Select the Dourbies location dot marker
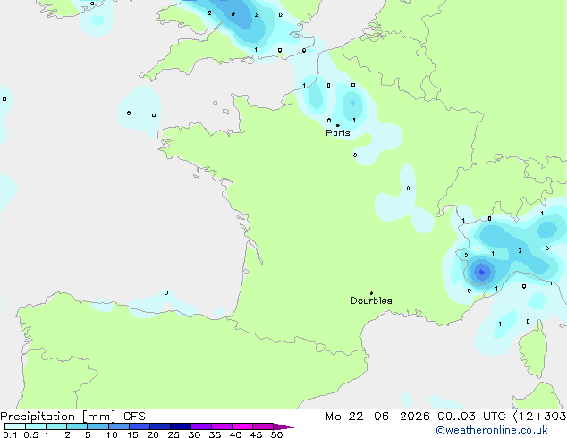 [x=371, y=293]
